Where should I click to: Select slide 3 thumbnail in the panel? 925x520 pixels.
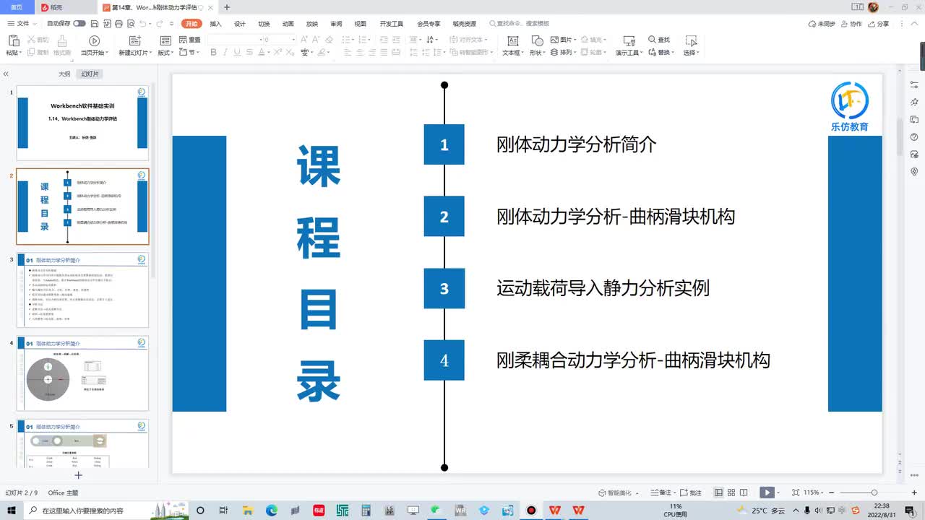click(82, 289)
